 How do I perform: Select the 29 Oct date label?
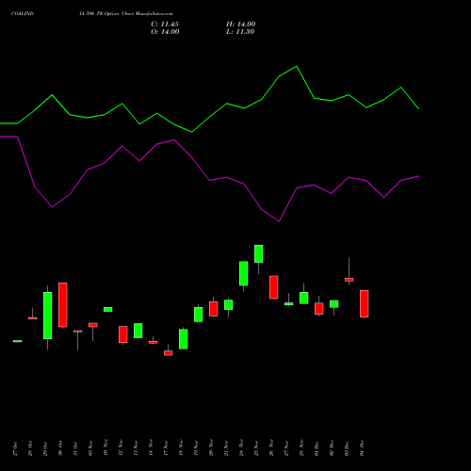pyautogui.click(x=45, y=448)
